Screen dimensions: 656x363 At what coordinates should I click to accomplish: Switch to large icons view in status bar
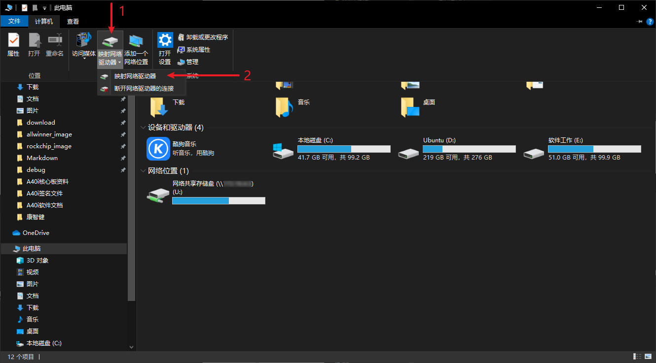point(648,357)
